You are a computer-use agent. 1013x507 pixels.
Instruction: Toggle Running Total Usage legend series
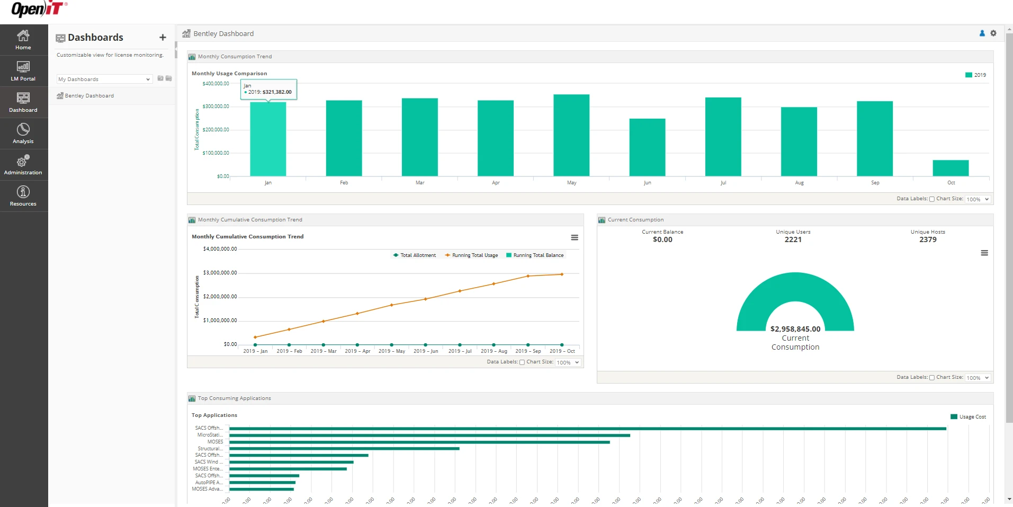(471, 255)
